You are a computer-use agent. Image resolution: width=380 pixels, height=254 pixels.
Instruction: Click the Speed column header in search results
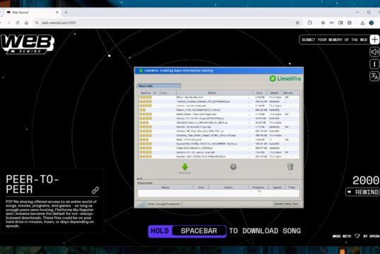tap(274, 93)
